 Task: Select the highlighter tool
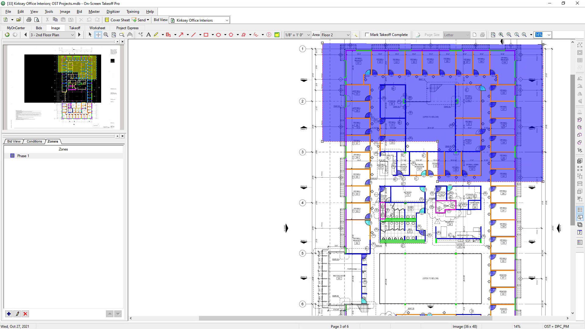pyautogui.click(x=156, y=35)
